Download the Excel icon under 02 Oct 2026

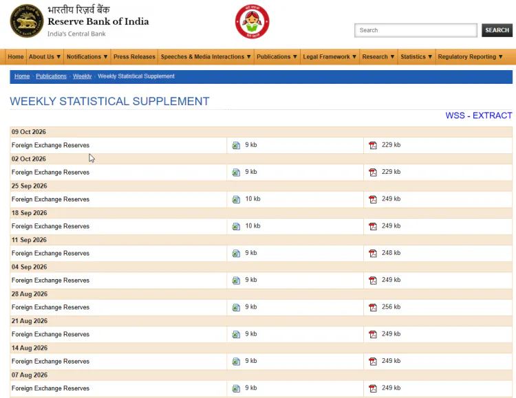point(236,172)
